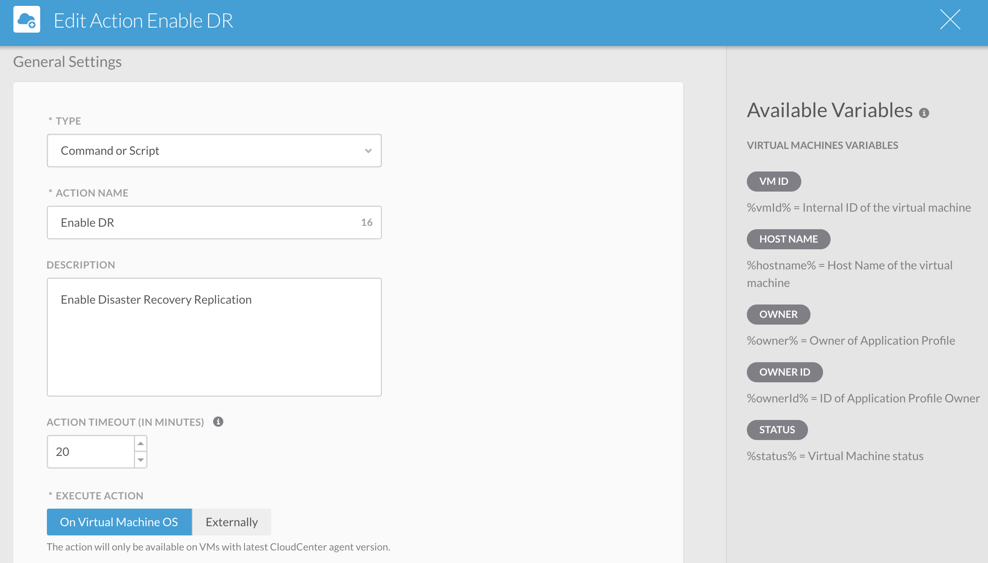988x563 pixels.
Task: Increase action timeout with up arrow
Action: pyautogui.click(x=141, y=443)
